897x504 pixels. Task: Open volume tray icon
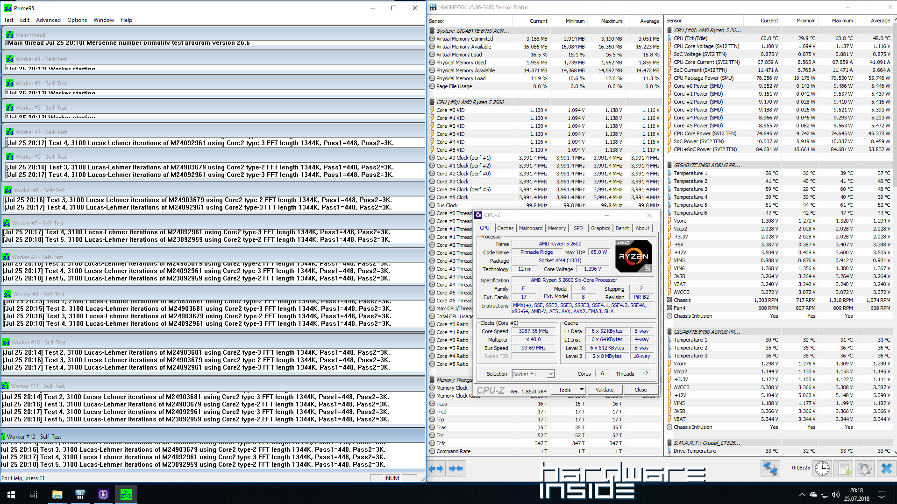(x=836, y=494)
